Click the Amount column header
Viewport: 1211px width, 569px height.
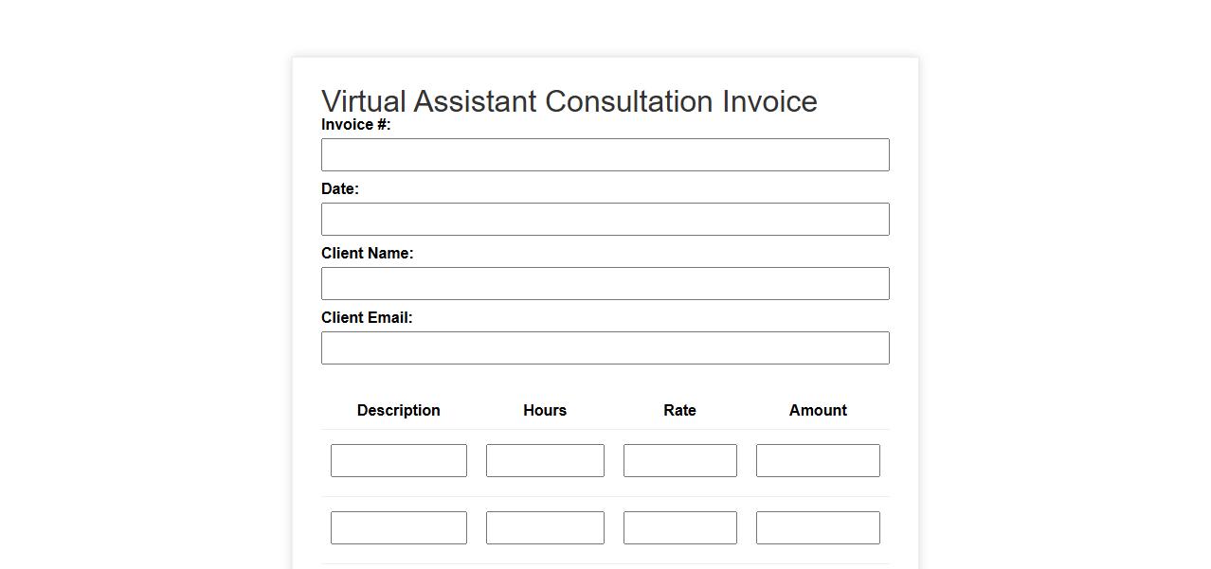point(818,410)
